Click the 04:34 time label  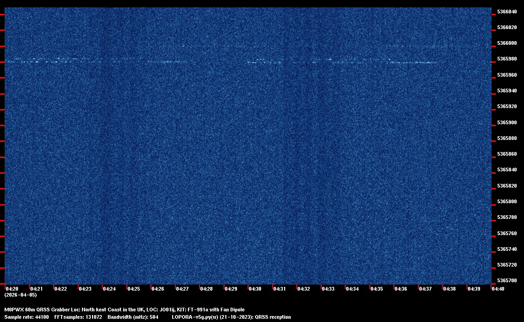pos(352,289)
